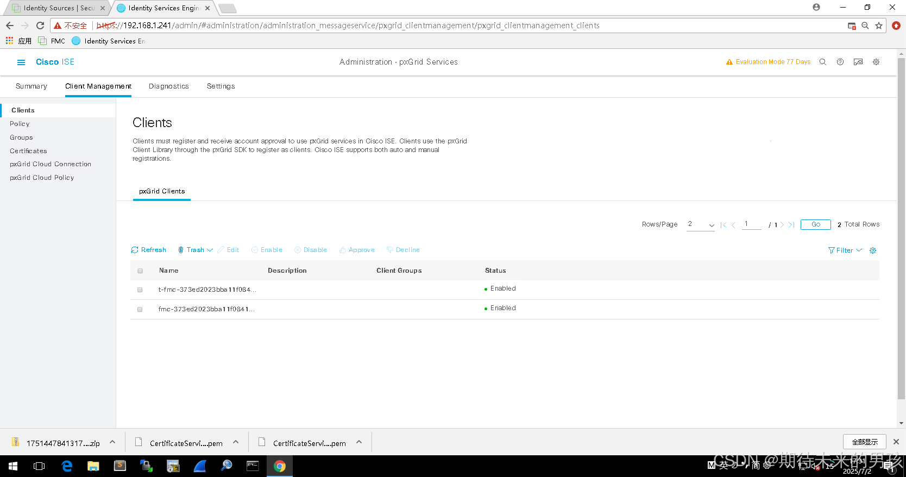Click the Decline thumbs-down action
This screenshot has height=477, width=906.
click(403, 250)
